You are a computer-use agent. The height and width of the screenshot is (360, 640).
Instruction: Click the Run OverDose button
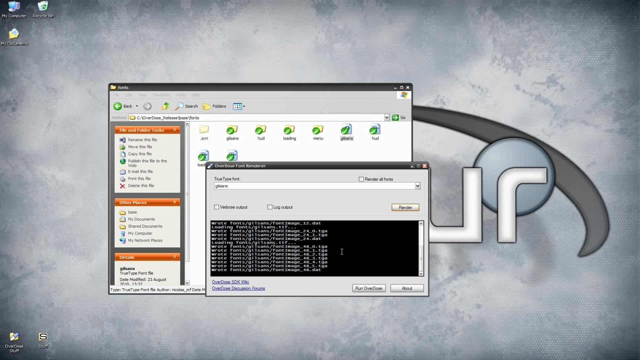click(369, 288)
